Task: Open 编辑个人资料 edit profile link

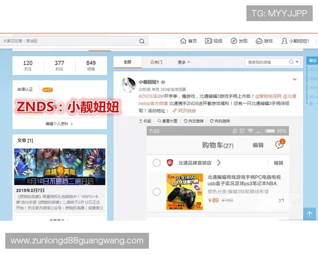Action: point(59,124)
